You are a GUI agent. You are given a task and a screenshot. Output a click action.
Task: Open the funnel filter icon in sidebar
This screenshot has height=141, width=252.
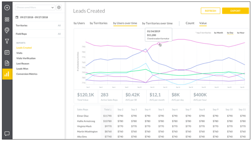(7, 41)
